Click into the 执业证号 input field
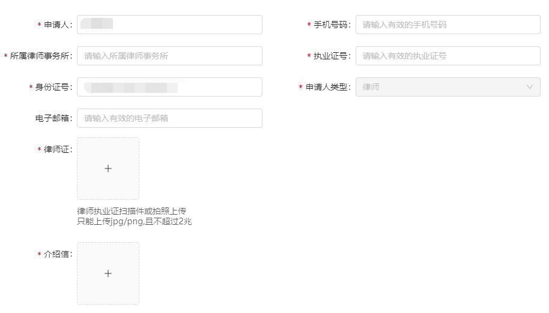Viewport: 549px width, 313px height. point(447,56)
